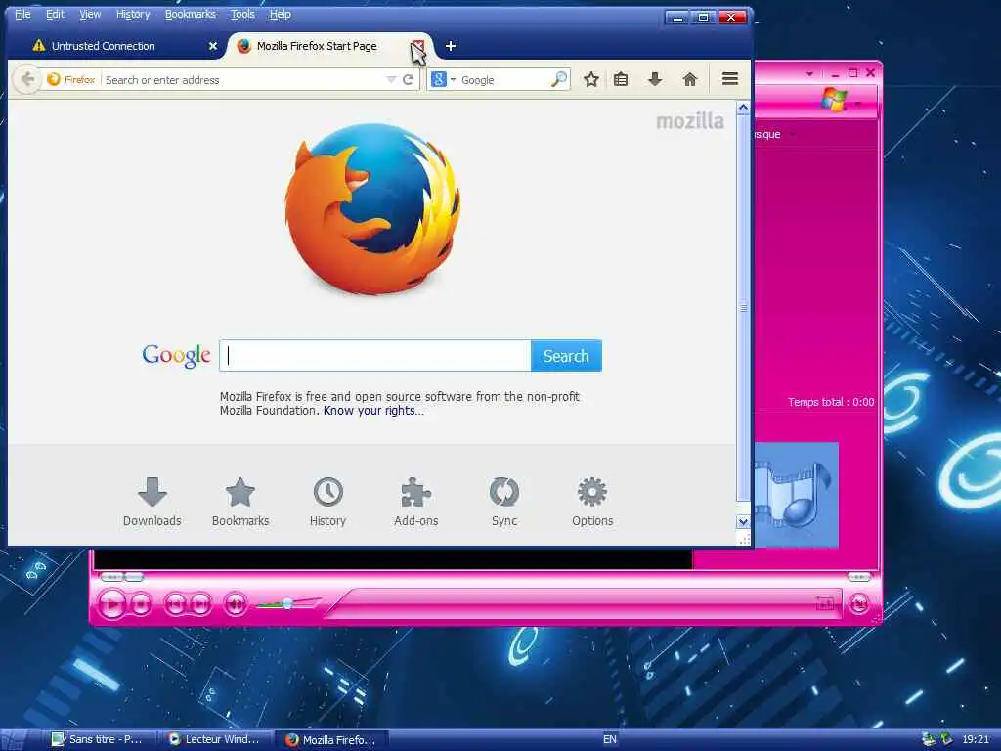
Task: Click the Mozilla Firefox taskbar button
Action: [x=332, y=739]
